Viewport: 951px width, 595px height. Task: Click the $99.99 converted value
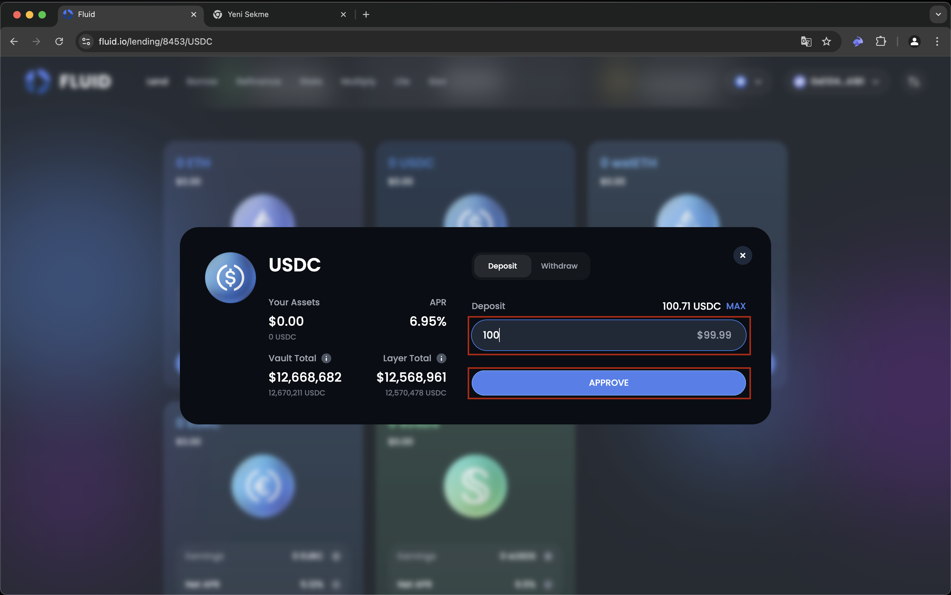point(714,335)
